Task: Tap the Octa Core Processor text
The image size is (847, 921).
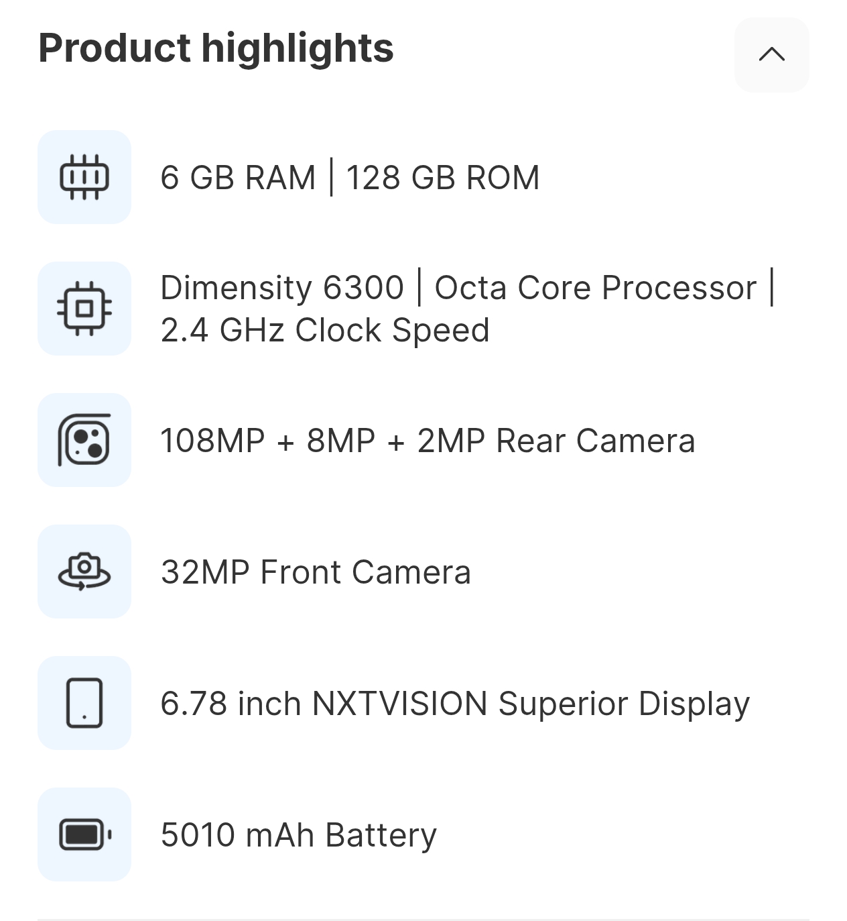Action: click(x=595, y=288)
